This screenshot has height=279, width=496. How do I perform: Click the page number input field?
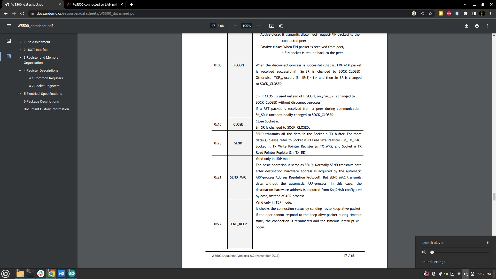point(213,26)
